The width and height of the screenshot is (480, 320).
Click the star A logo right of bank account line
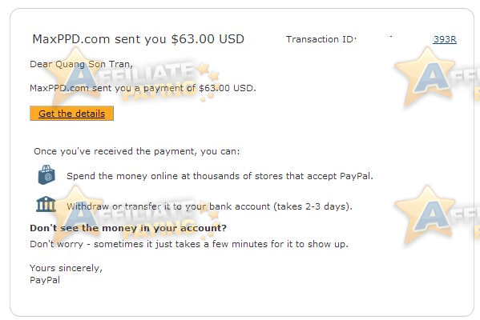[x=425, y=214]
